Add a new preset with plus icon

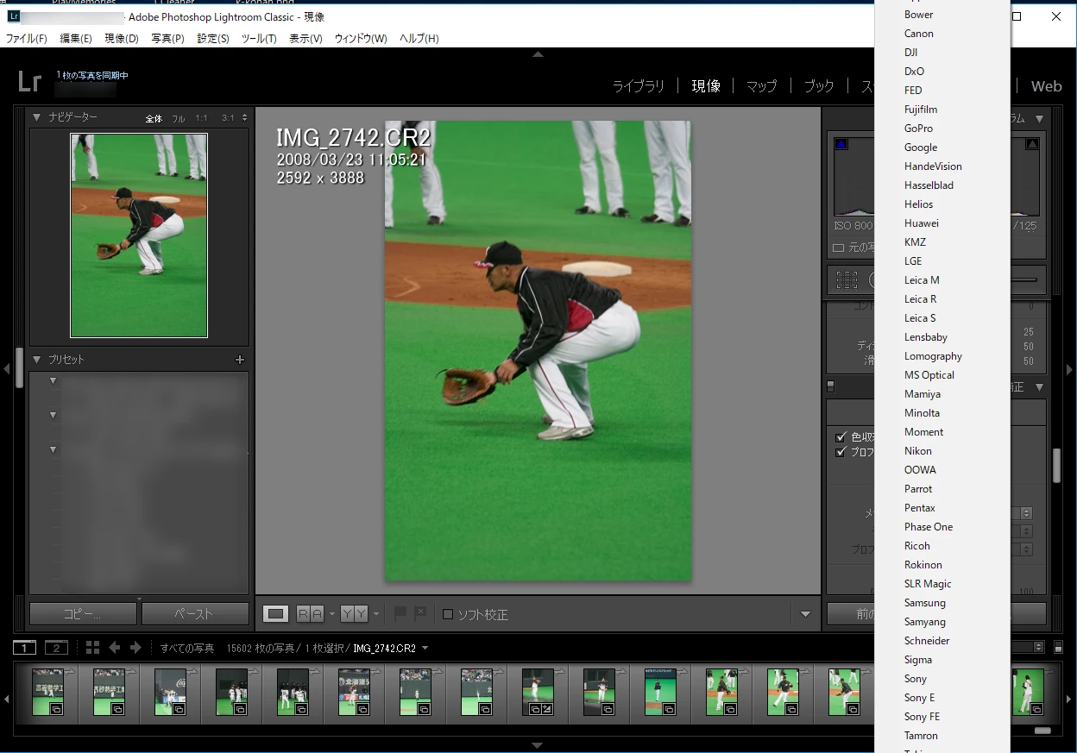pos(240,360)
